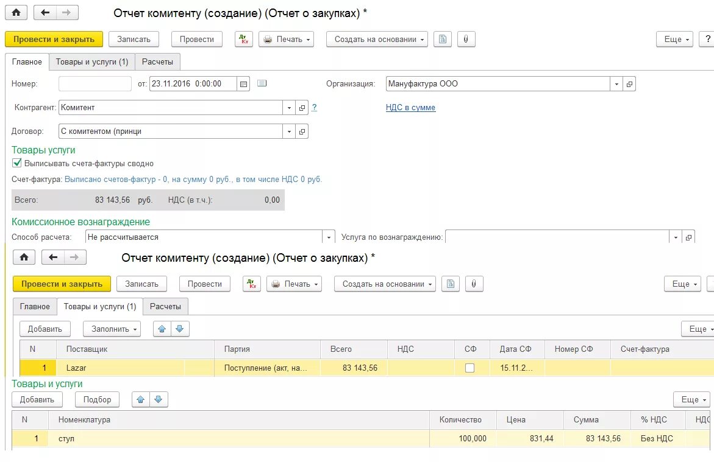Open Услуга по вознаграждению record icon

click(x=688, y=237)
